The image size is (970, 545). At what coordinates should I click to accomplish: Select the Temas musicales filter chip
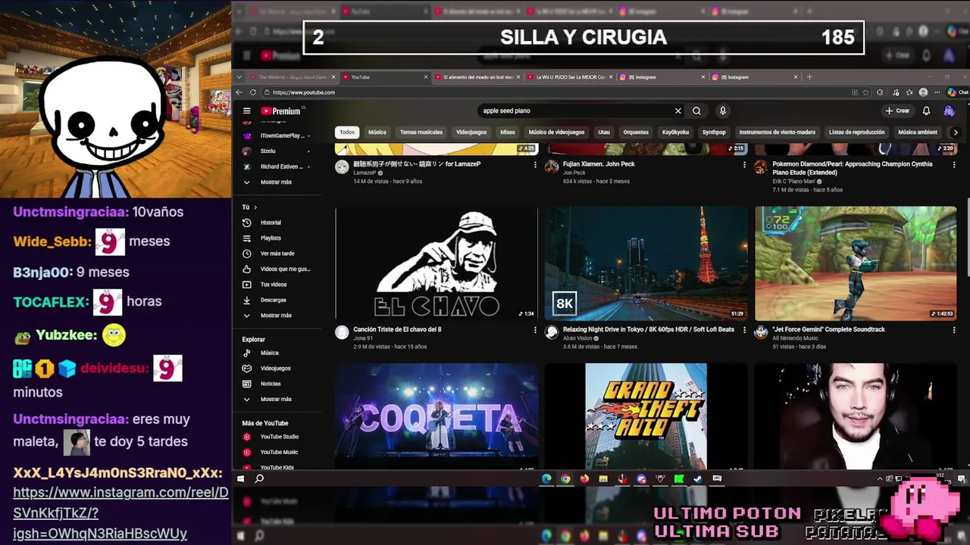[421, 132]
